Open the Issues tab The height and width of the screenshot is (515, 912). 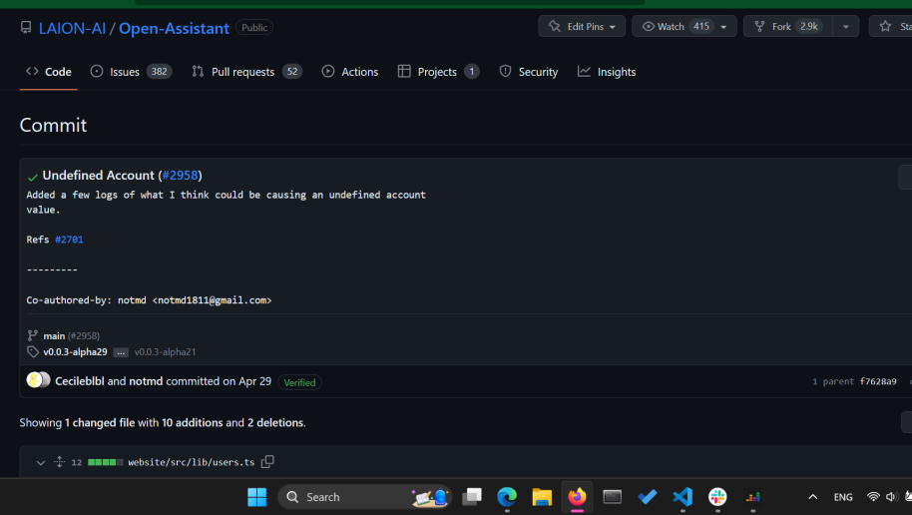tap(131, 72)
